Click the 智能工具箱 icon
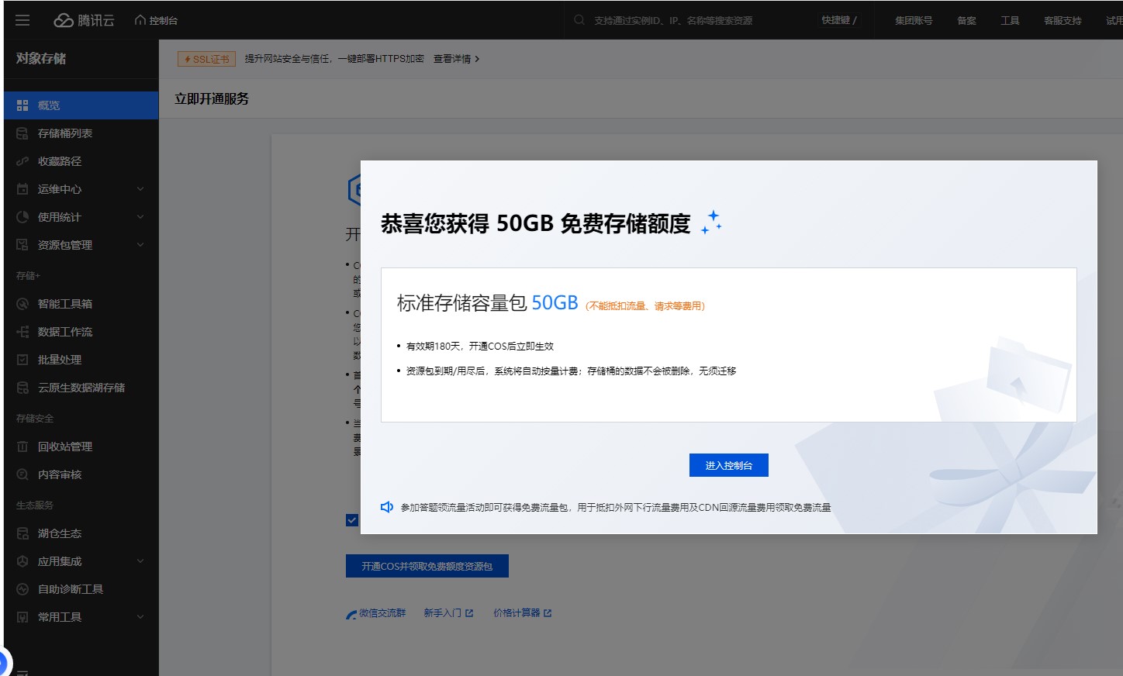 pyautogui.click(x=22, y=304)
